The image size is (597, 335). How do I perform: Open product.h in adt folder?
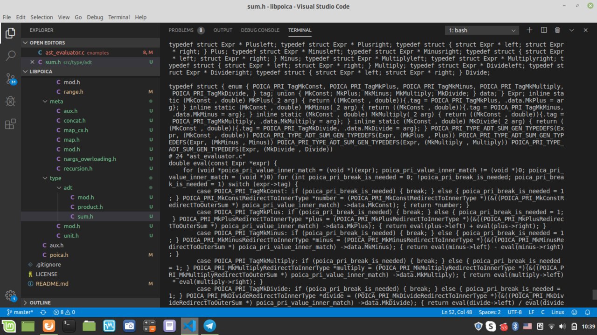coord(90,207)
